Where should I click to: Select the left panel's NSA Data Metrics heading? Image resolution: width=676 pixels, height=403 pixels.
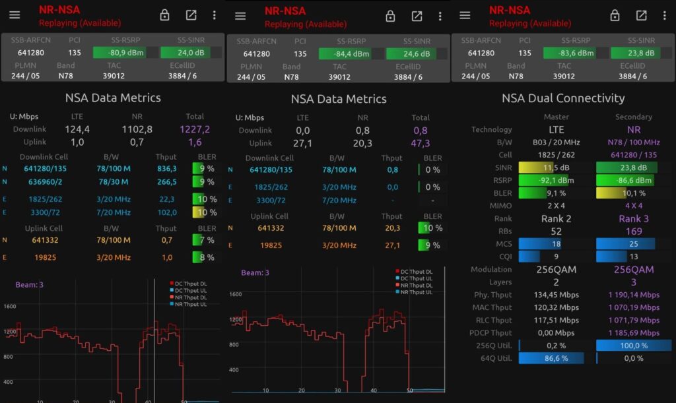click(x=113, y=98)
